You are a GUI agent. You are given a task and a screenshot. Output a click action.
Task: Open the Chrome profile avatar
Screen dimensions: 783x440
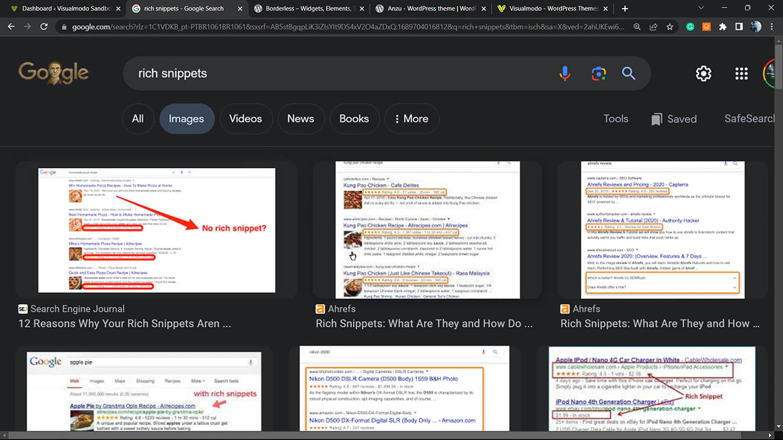756,27
